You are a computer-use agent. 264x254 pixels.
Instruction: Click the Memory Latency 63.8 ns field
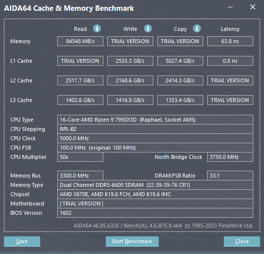[230, 41]
